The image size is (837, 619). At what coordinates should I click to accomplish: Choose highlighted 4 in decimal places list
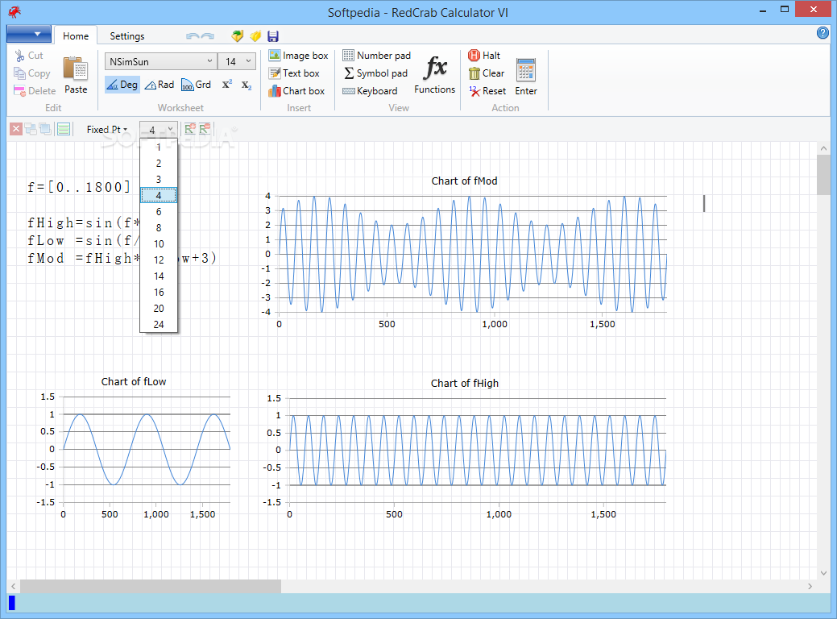pos(159,196)
